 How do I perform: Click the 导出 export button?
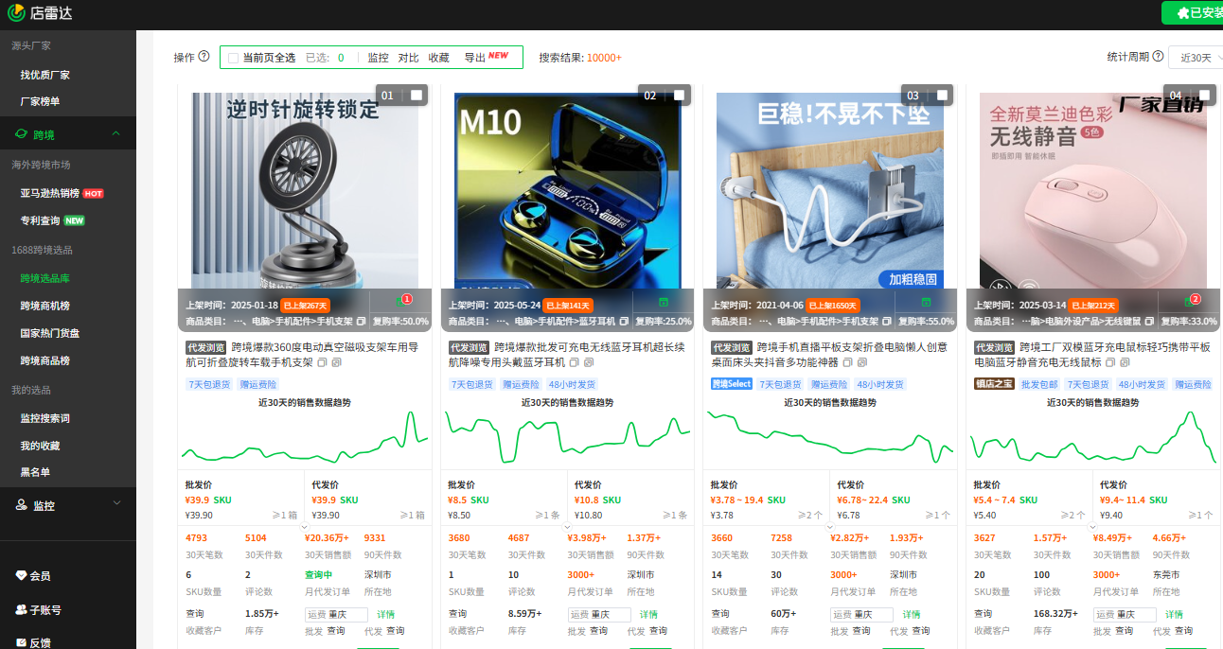(x=474, y=58)
